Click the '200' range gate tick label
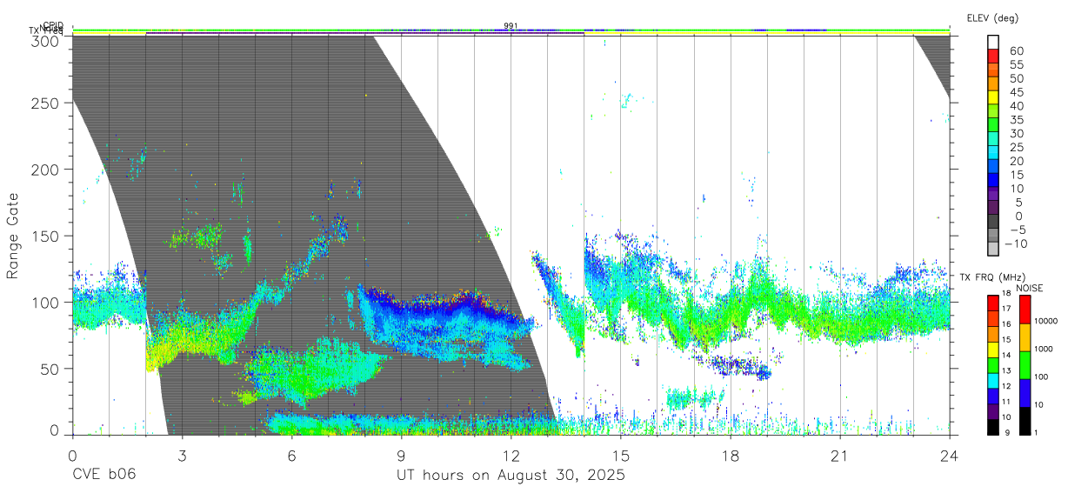This screenshot has width=1068, height=493. pyautogui.click(x=45, y=169)
